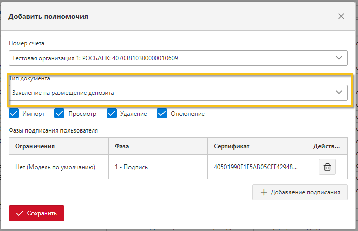Click the checkmark icon on the Сохранить button

pos(20,213)
